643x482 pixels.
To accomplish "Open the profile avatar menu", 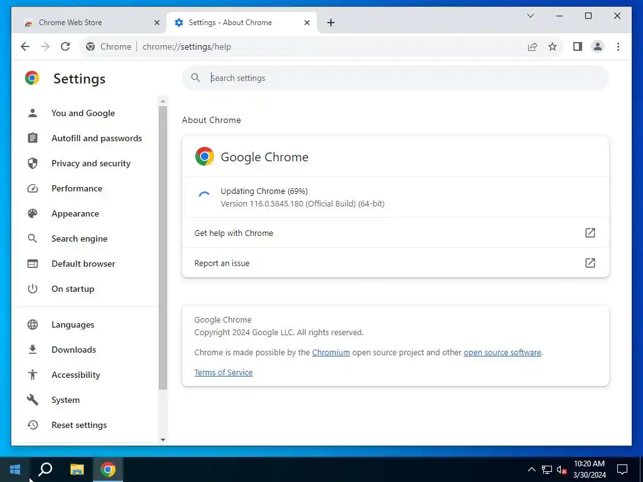I will tap(598, 46).
